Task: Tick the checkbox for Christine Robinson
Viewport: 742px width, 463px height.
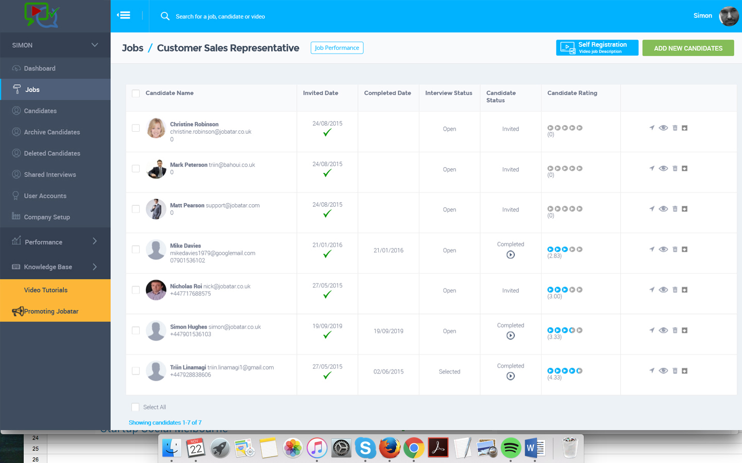Action: point(136,128)
